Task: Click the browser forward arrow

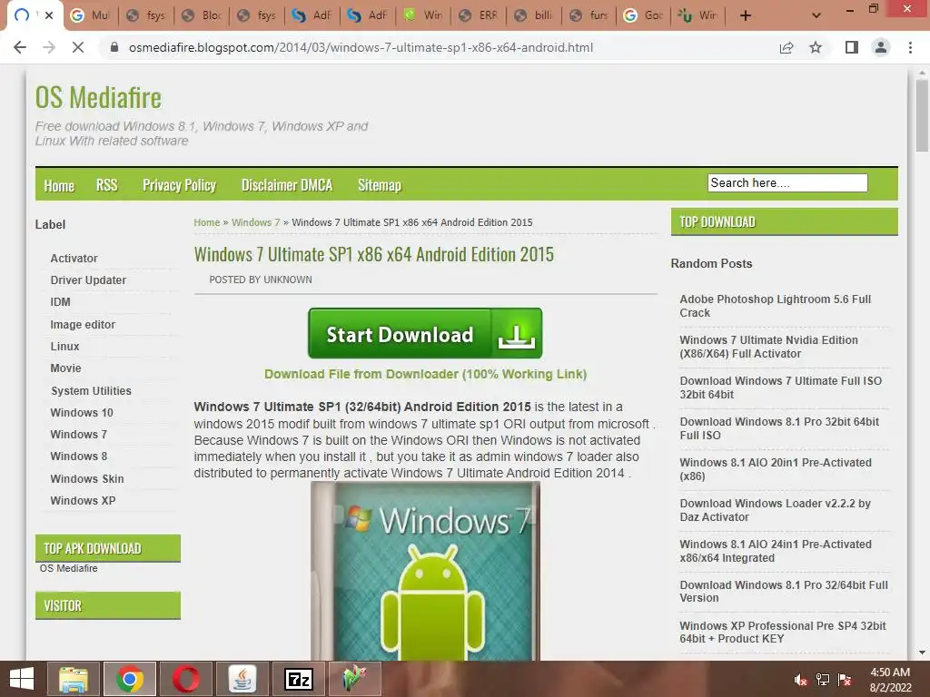Action: (x=49, y=47)
